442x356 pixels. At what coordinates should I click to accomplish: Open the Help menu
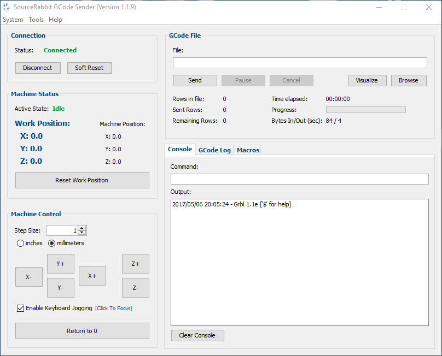point(55,20)
